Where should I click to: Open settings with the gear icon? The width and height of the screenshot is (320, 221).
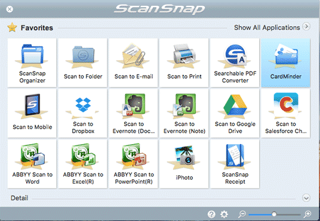(x=224, y=214)
